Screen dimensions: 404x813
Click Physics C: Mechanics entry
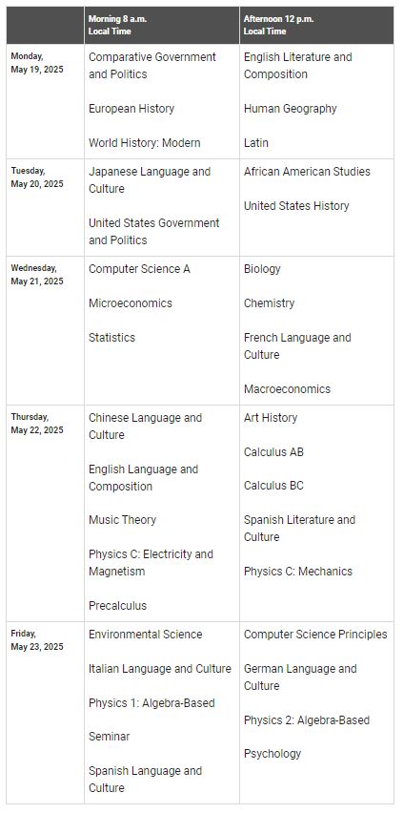pyautogui.click(x=298, y=571)
